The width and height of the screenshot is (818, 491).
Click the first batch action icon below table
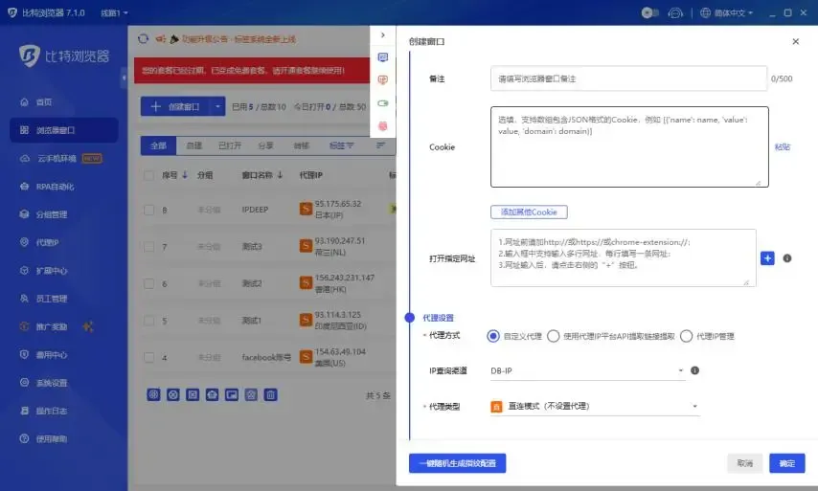(x=153, y=394)
